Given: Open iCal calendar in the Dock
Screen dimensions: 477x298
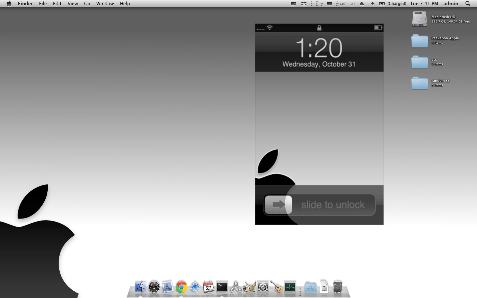Looking at the screenshot, I should tap(208, 287).
